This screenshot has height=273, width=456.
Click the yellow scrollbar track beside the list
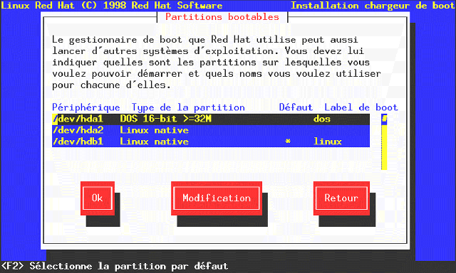coord(384,147)
